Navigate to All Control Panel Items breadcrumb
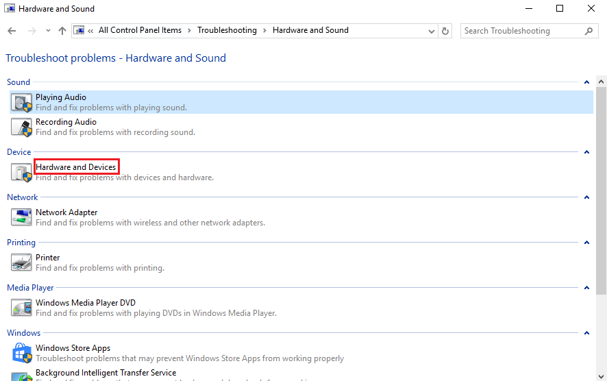 click(140, 30)
